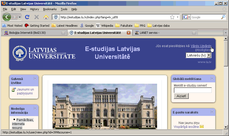Reload the page with the blue Reload icon

click(x=27, y=17)
